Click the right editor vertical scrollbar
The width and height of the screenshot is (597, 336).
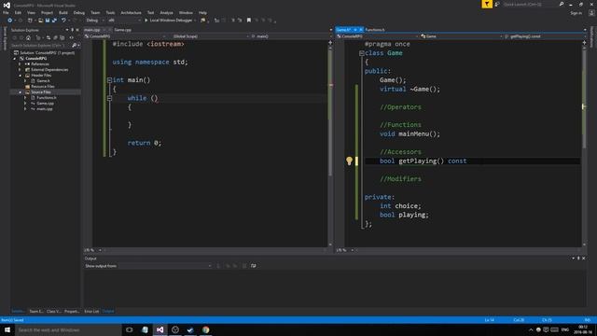pos(584,145)
